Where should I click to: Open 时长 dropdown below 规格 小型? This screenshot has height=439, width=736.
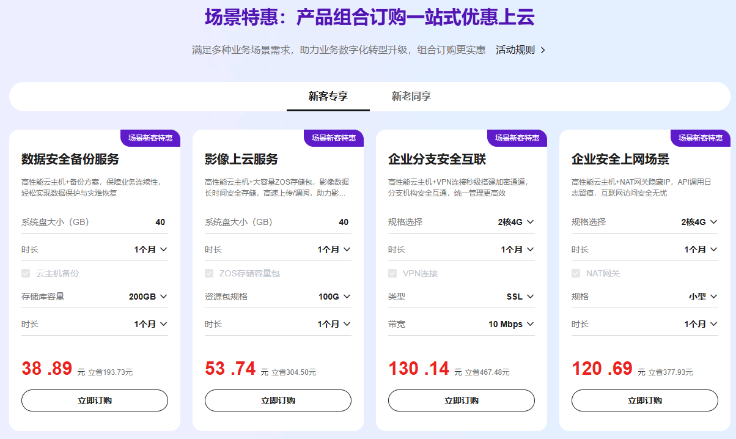(645, 324)
